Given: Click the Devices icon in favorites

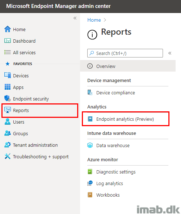Looking at the screenshot, I should click(x=8, y=75).
